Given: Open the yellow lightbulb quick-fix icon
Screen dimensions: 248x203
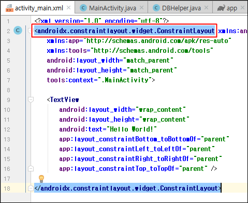Looking at the screenshot, I should pos(41,179).
